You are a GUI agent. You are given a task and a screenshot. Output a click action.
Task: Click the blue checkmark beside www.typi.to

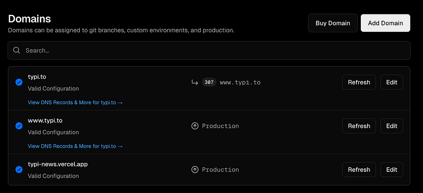(x=19, y=126)
